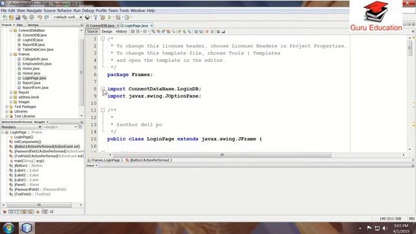Image resolution: width=416 pixels, height=234 pixels.
Task: Toggle Show Static Members in Navigator
Action: [x=18, y=212]
